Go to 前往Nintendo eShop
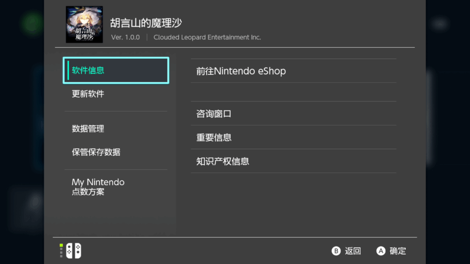 click(293, 71)
